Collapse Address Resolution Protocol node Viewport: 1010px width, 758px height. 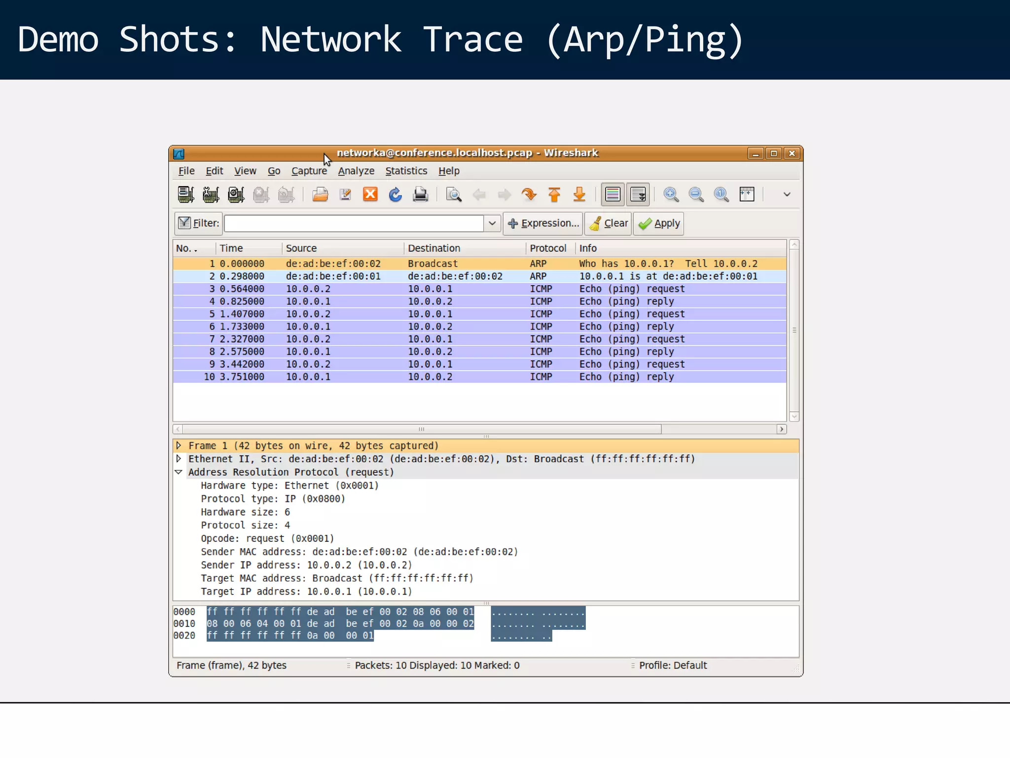click(179, 472)
